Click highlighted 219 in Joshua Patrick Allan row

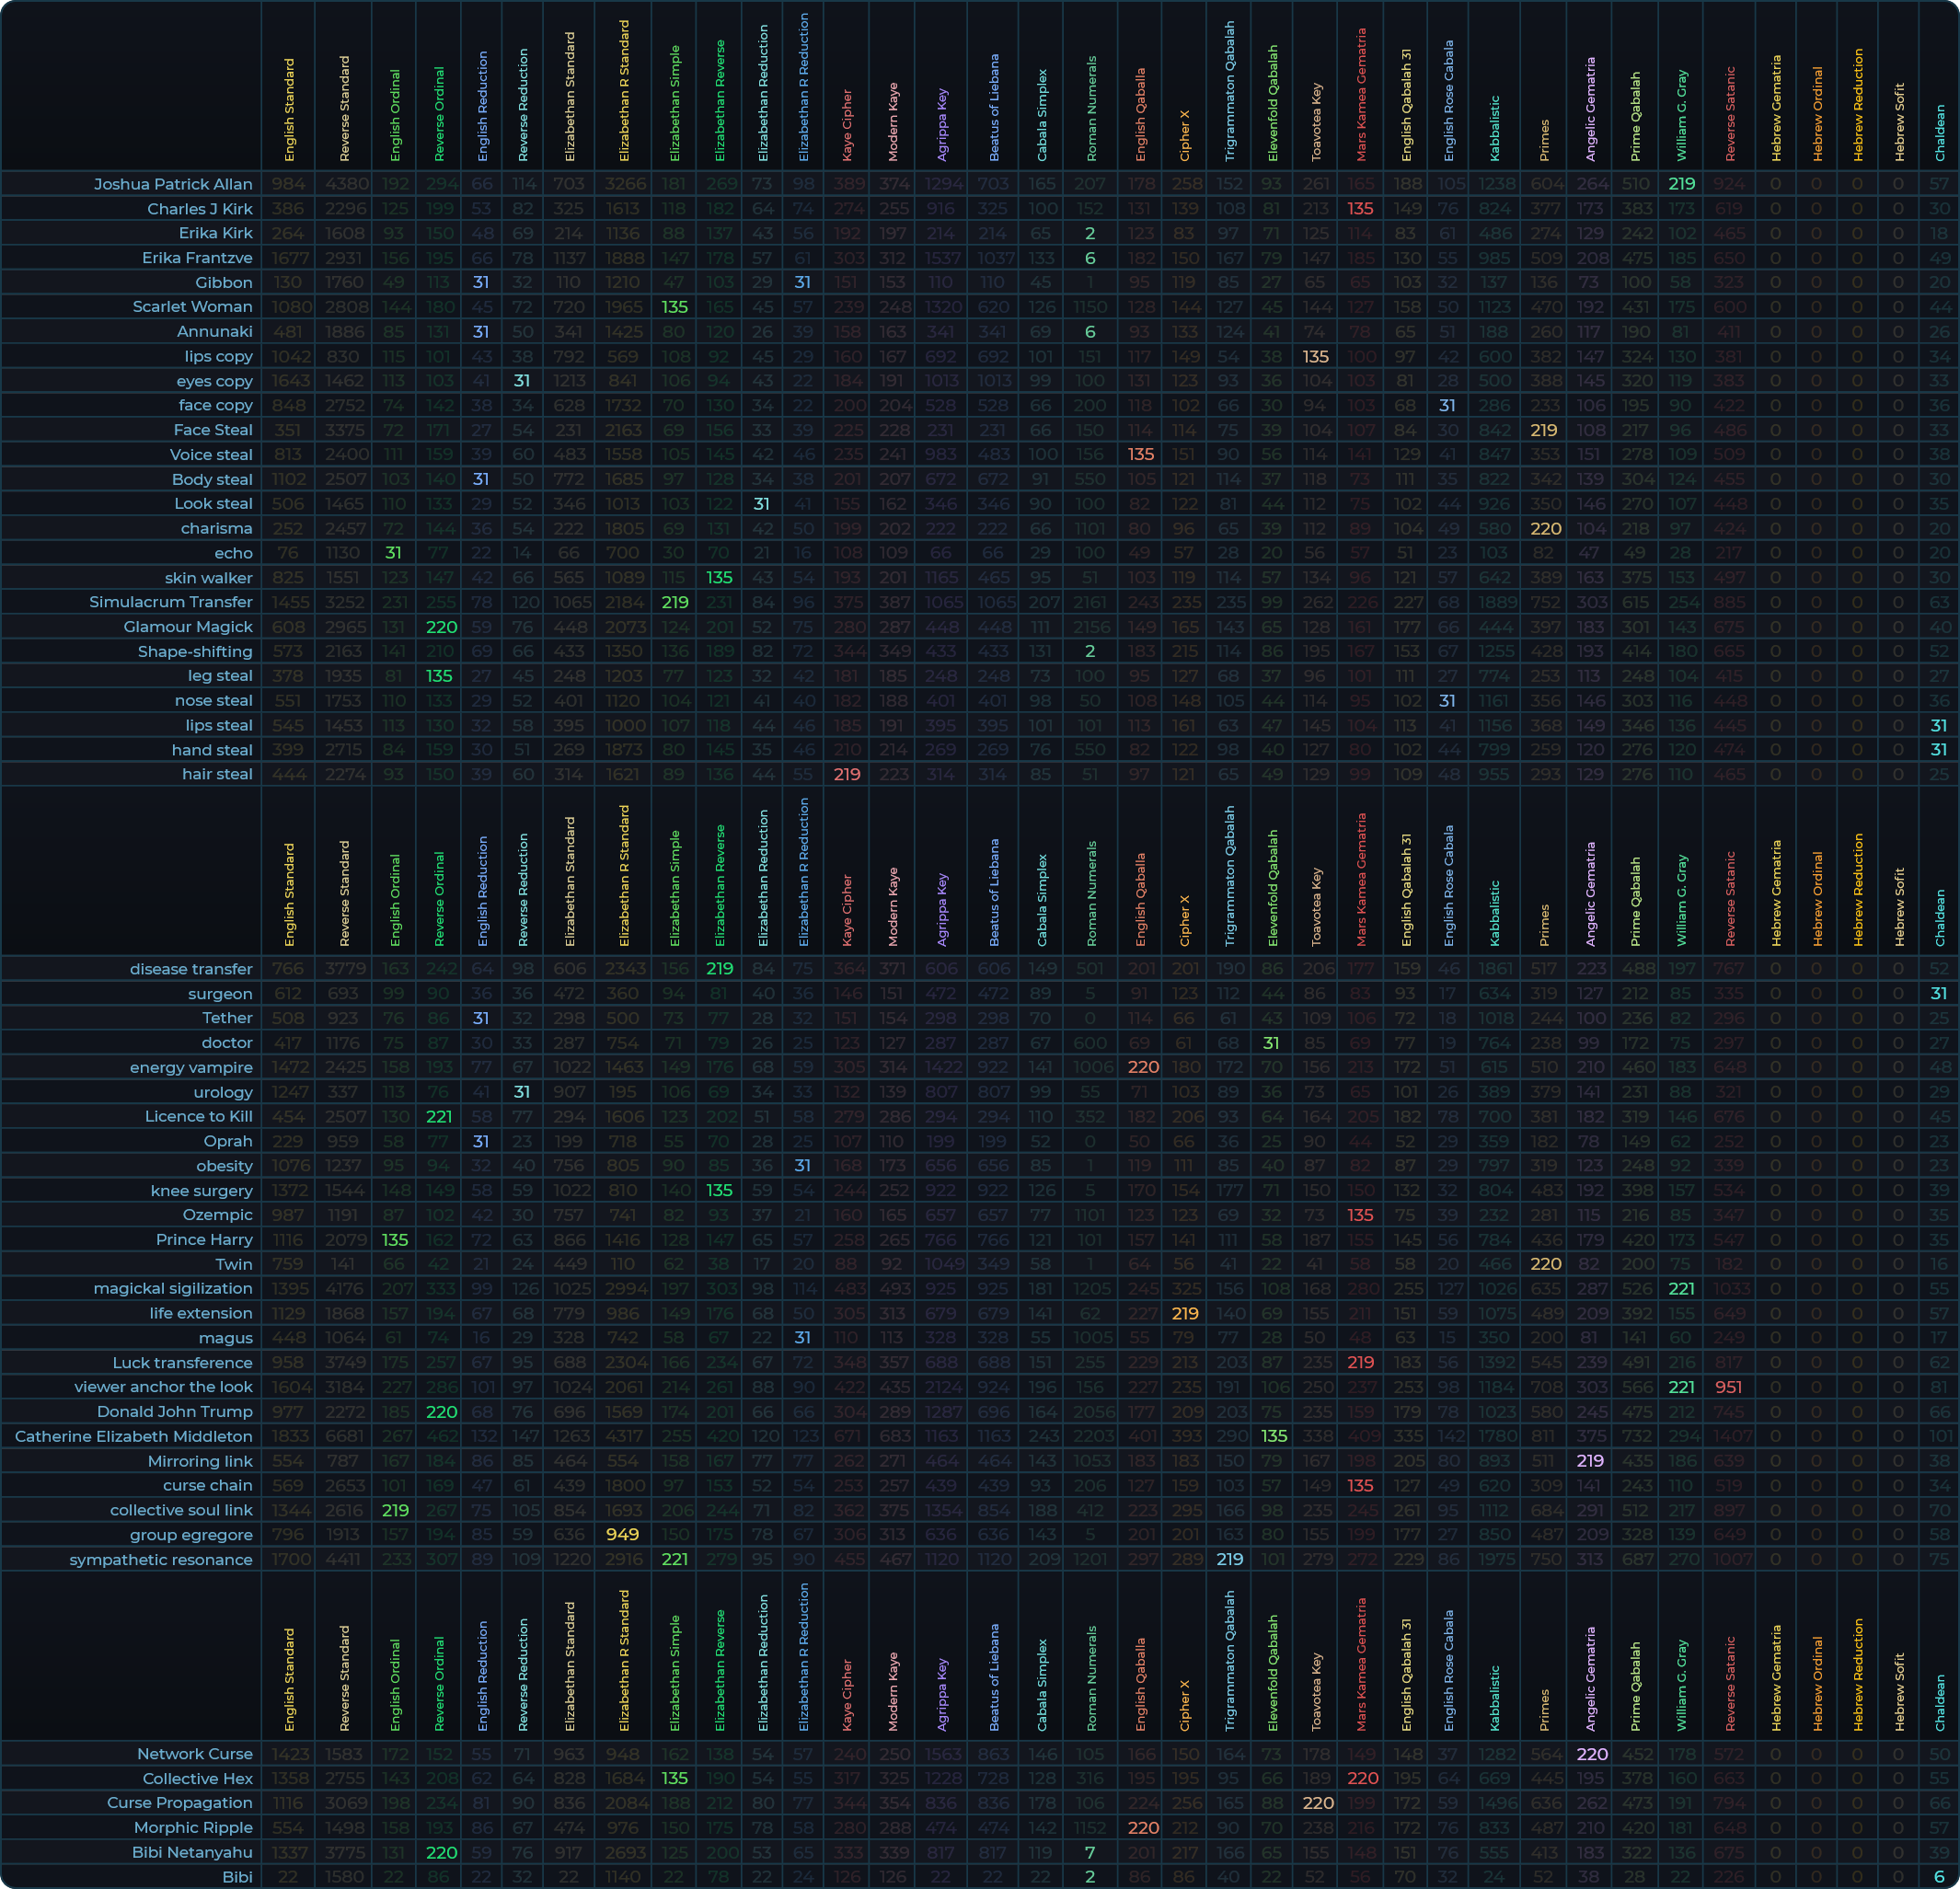point(1681,184)
